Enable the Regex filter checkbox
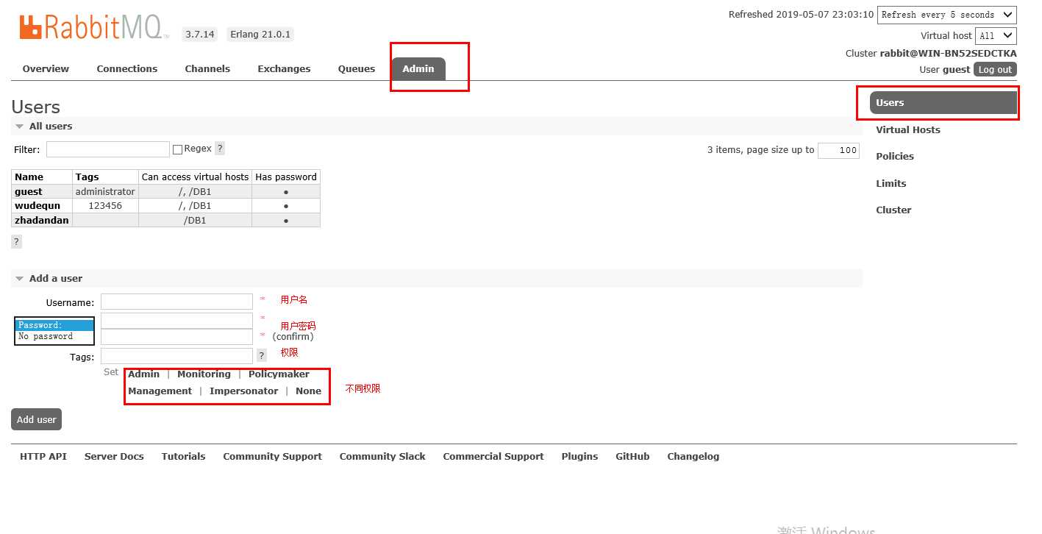The image size is (1042, 534). coord(177,149)
